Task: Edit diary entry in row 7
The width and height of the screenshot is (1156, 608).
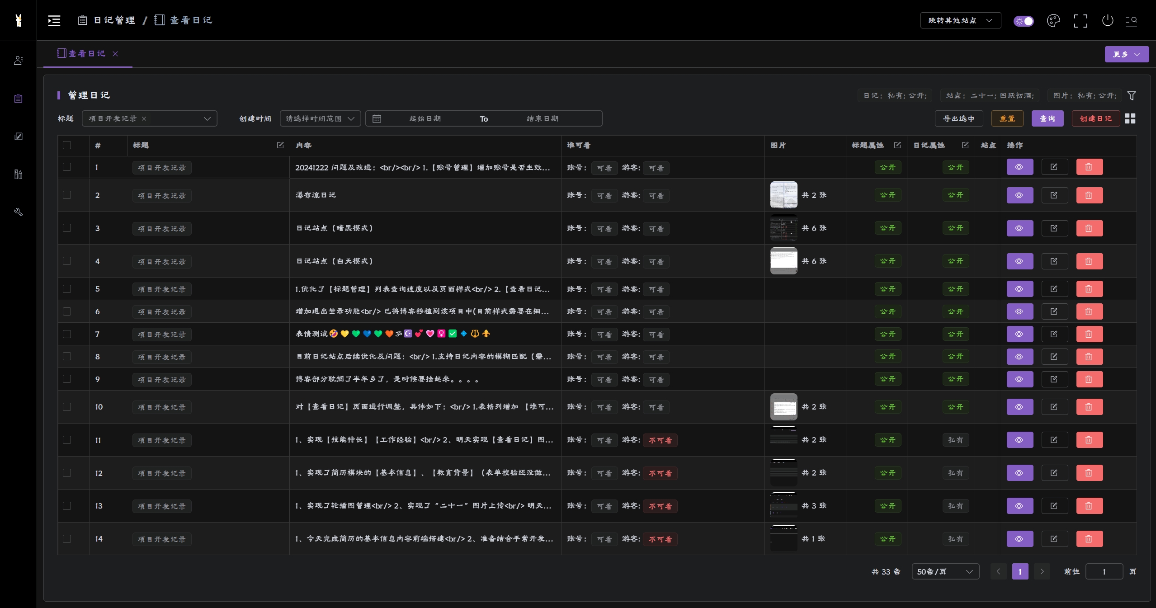Action: pos(1054,334)
